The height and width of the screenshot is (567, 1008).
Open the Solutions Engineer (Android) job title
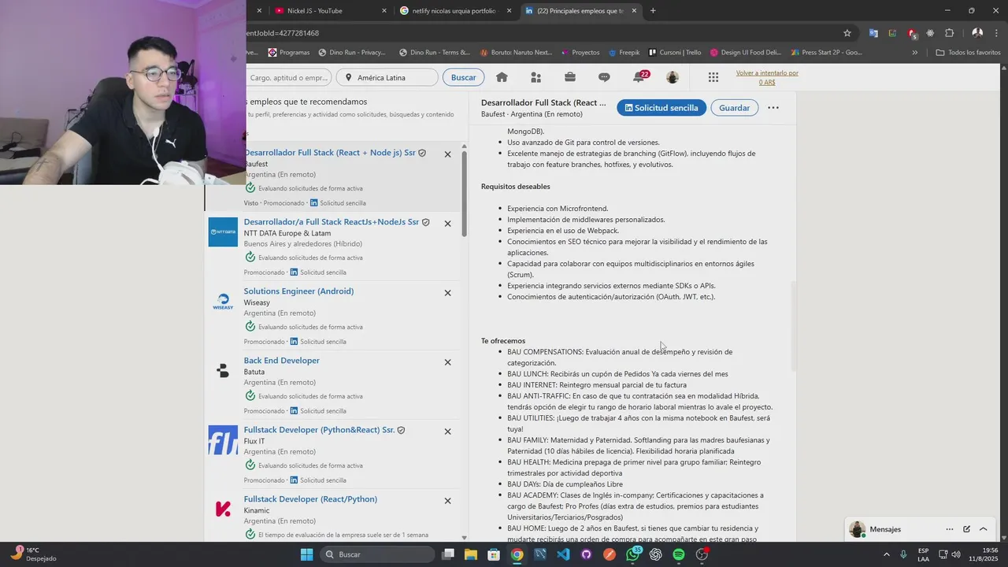298,291
